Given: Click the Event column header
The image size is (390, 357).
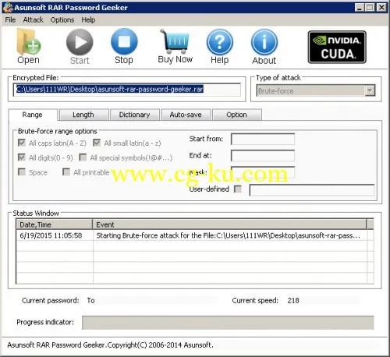Looking at the screenshot, I should coord(229,224).
